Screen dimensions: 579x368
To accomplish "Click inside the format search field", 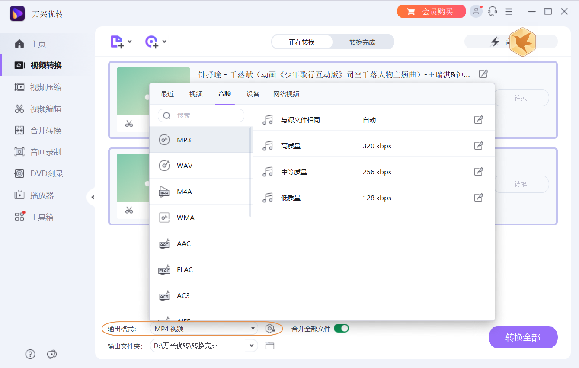I will pyautogui.click(x=201, y=115).
